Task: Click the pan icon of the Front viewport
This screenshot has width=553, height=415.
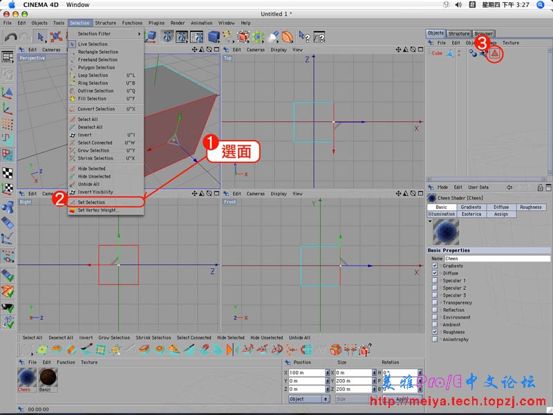Action: (x=398, y=194)
